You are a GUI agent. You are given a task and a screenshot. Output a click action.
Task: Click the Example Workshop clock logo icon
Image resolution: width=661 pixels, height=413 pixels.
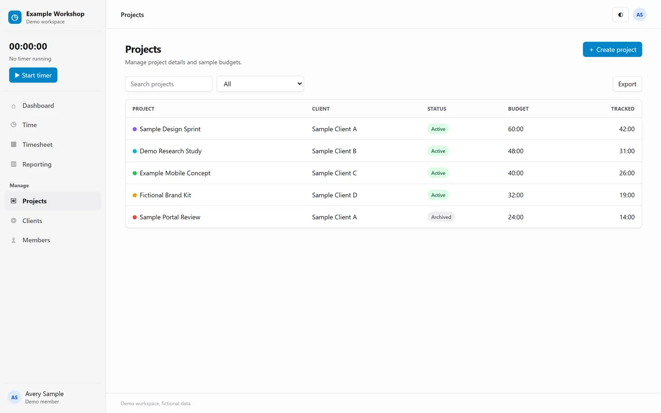tap(15, 18)
